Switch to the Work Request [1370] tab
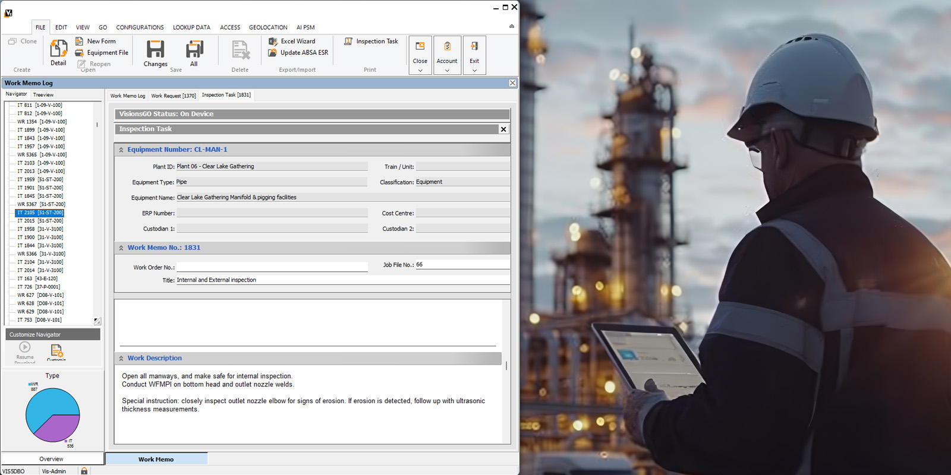951x475 pixels. pyautogui.click(x=173, y=96)
